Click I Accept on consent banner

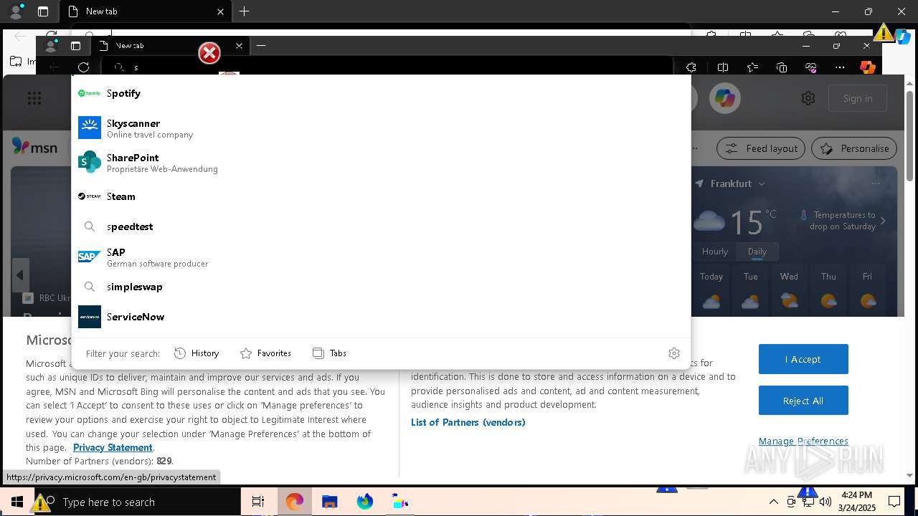pos(803,359)
